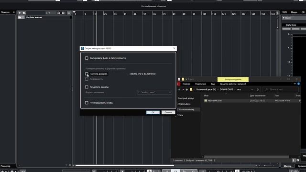The width and height of the screenshot is (306, 172).
Task: Open the music tools ribbon tab
Action: tap(233, 84)
